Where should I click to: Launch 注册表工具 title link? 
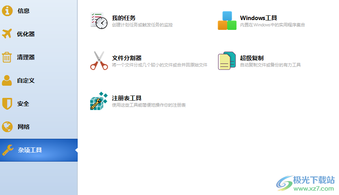click(127, 98)
